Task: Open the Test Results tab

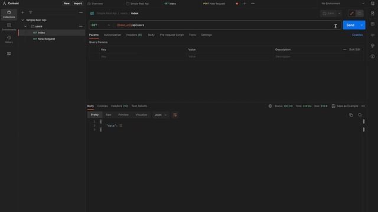Action: pyautogui.click(x=139, y=106)
